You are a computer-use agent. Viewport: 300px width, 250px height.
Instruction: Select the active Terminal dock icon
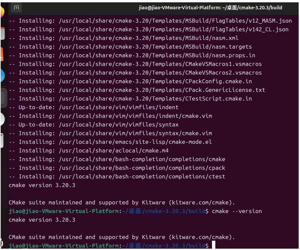click(3, 98)
